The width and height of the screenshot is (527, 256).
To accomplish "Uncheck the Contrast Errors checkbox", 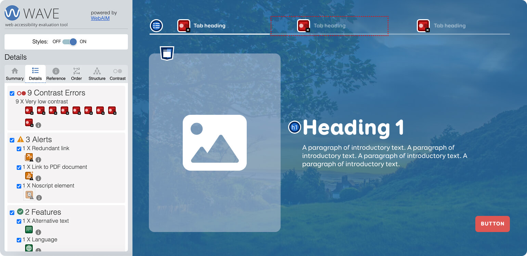I will coord(12,94).
